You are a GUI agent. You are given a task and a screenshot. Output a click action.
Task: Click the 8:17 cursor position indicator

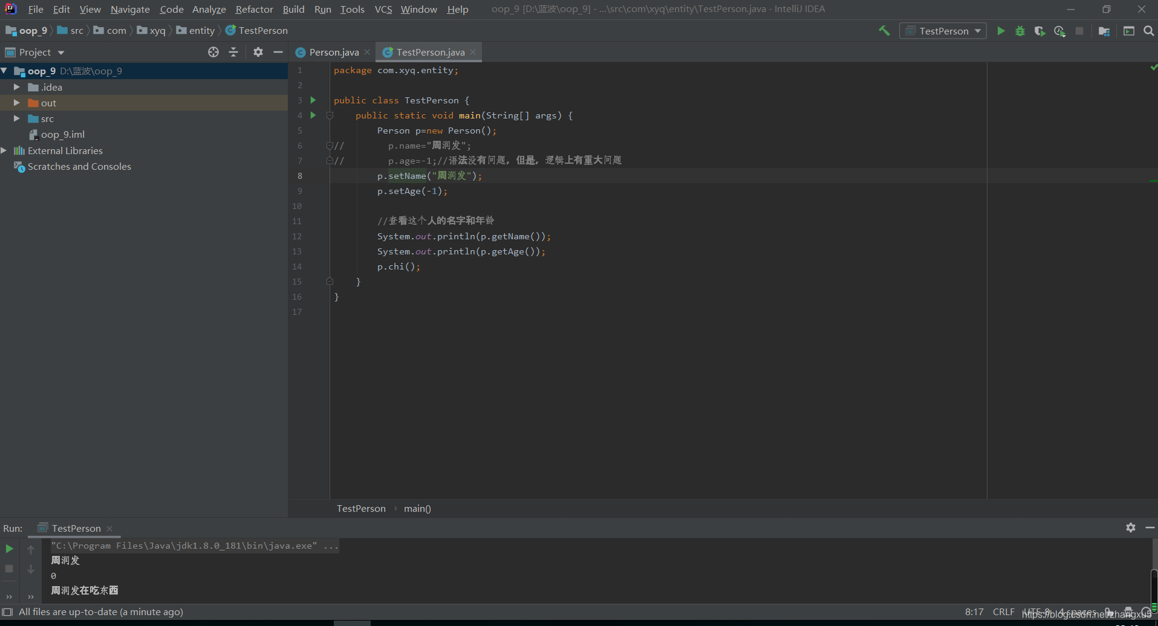[974, 611]
